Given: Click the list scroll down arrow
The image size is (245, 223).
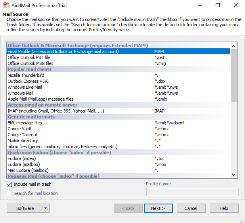Looking at the screenshot, I should pos(234,175).
